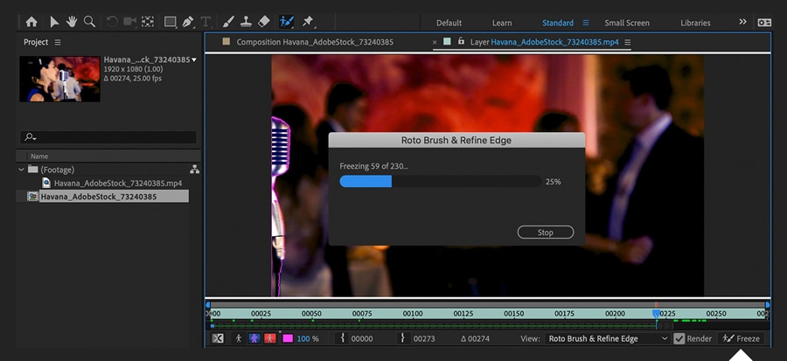Click the Freeze button
This screenshot has height=361, width=787.
click(741, 338)
